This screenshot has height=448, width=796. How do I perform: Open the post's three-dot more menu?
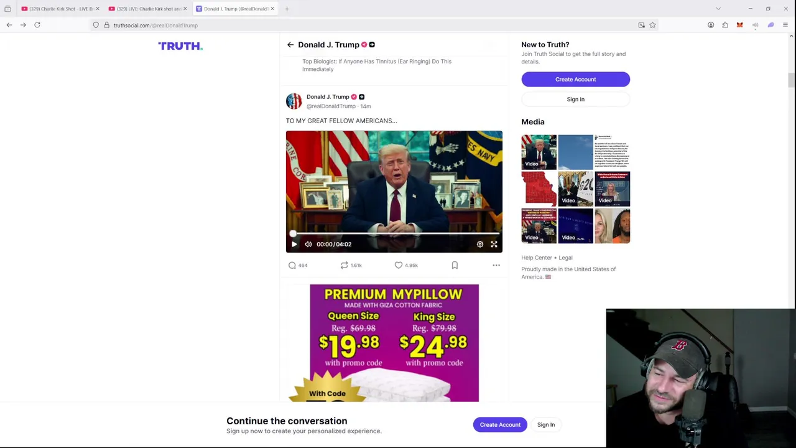(496, 265)
